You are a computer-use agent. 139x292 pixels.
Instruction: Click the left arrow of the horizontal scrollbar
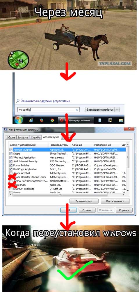click(x=10, y=194)
